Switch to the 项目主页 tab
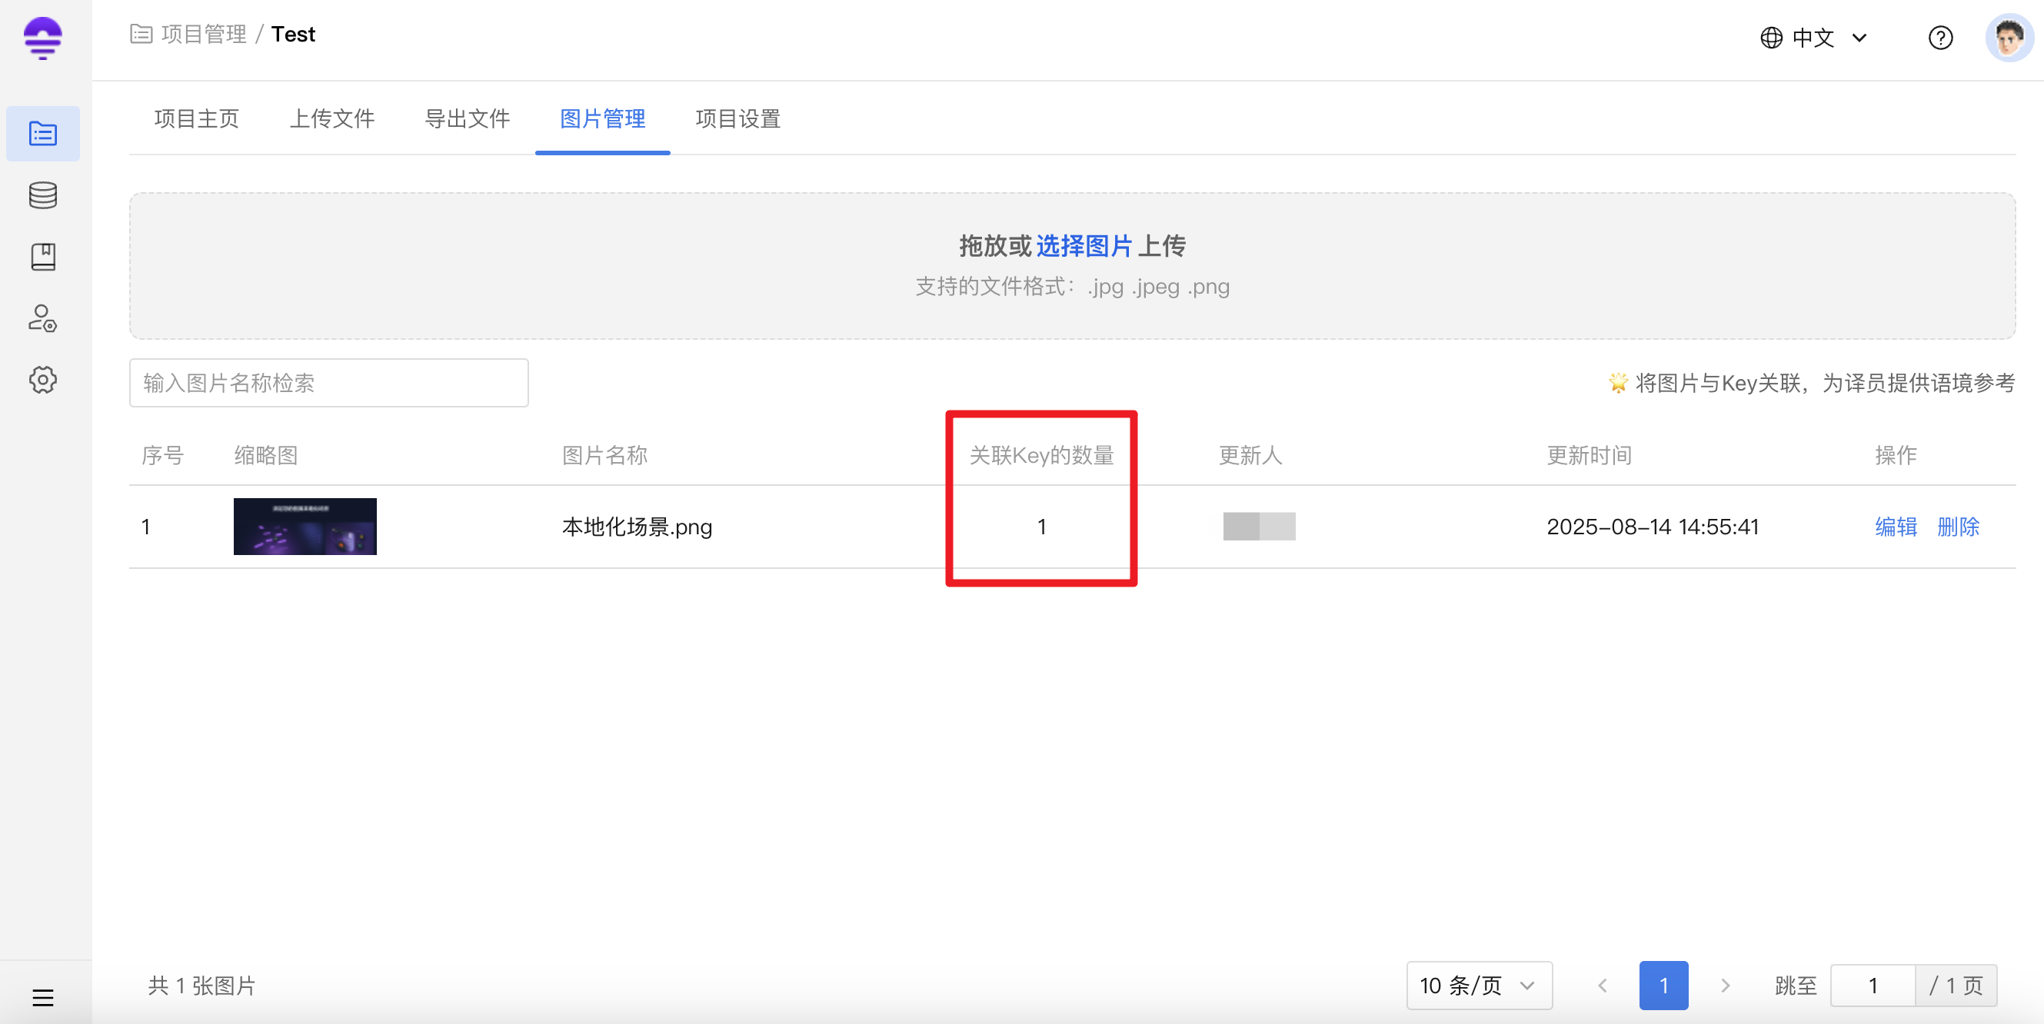The height and width of the screenshot is (1024, 2044). [196, 119]
